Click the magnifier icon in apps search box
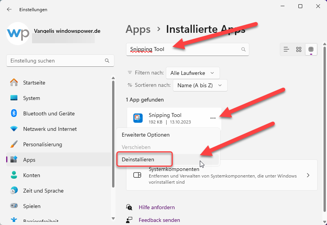 point(244,49)
